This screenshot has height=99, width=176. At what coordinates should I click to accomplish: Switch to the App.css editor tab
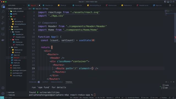[158, 5]
